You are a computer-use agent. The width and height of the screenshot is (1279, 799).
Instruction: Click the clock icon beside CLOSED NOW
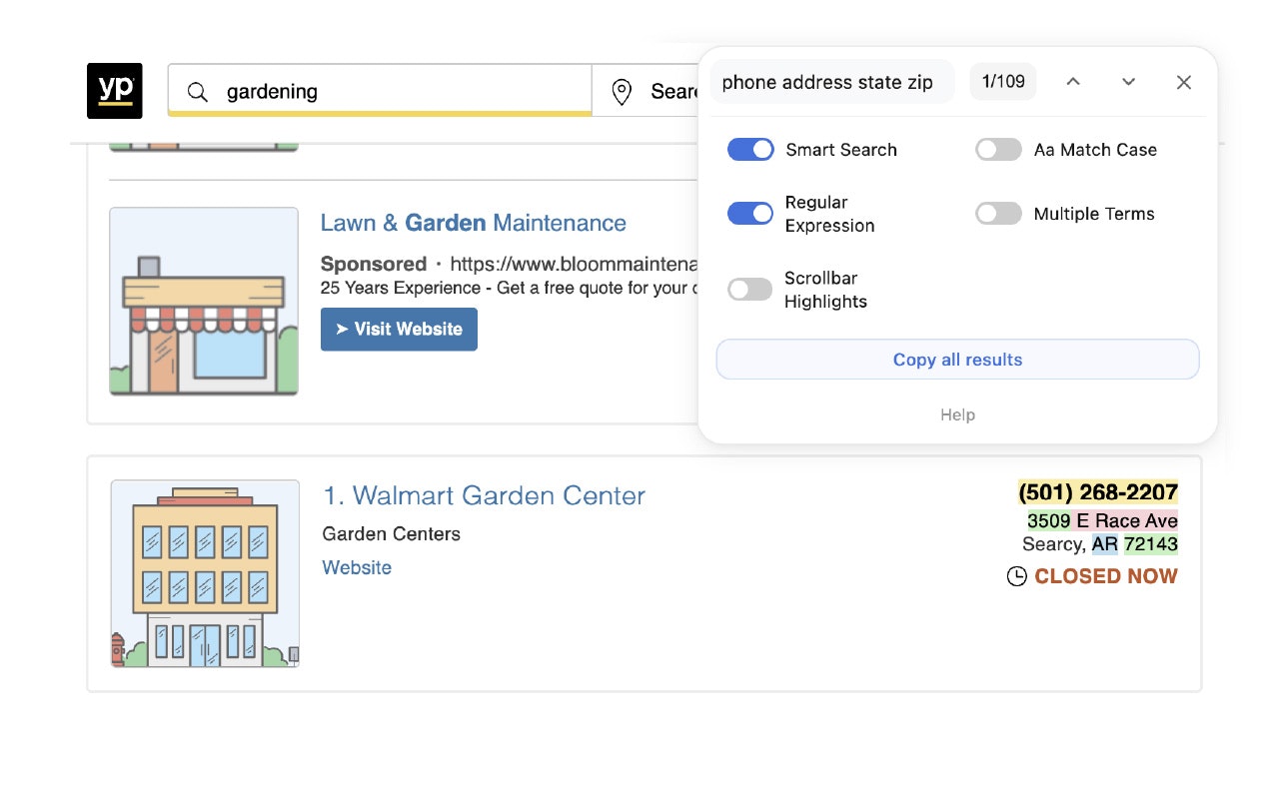(x=1016, y=576)
